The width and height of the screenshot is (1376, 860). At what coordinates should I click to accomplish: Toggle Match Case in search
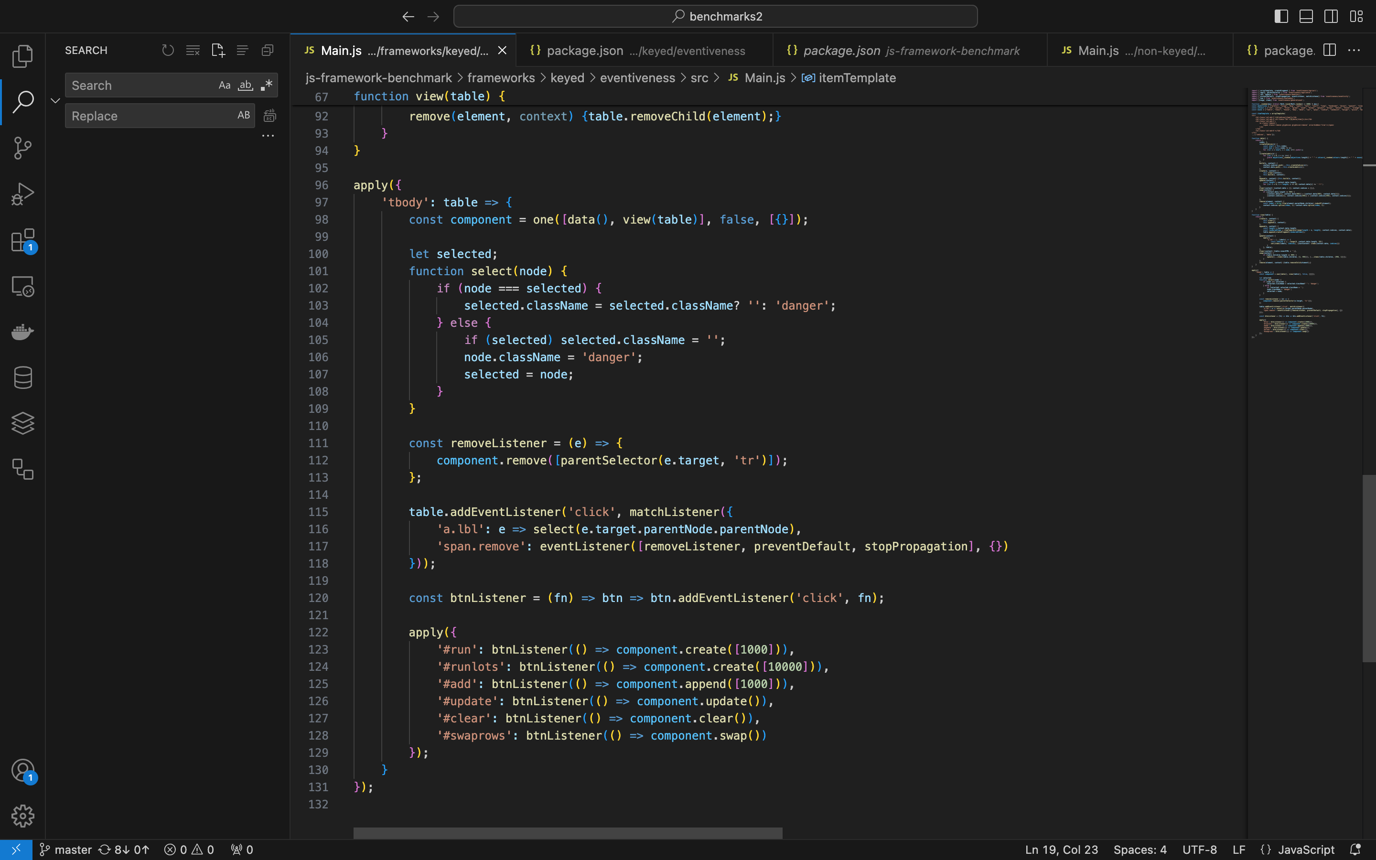[x=225, y=86]
